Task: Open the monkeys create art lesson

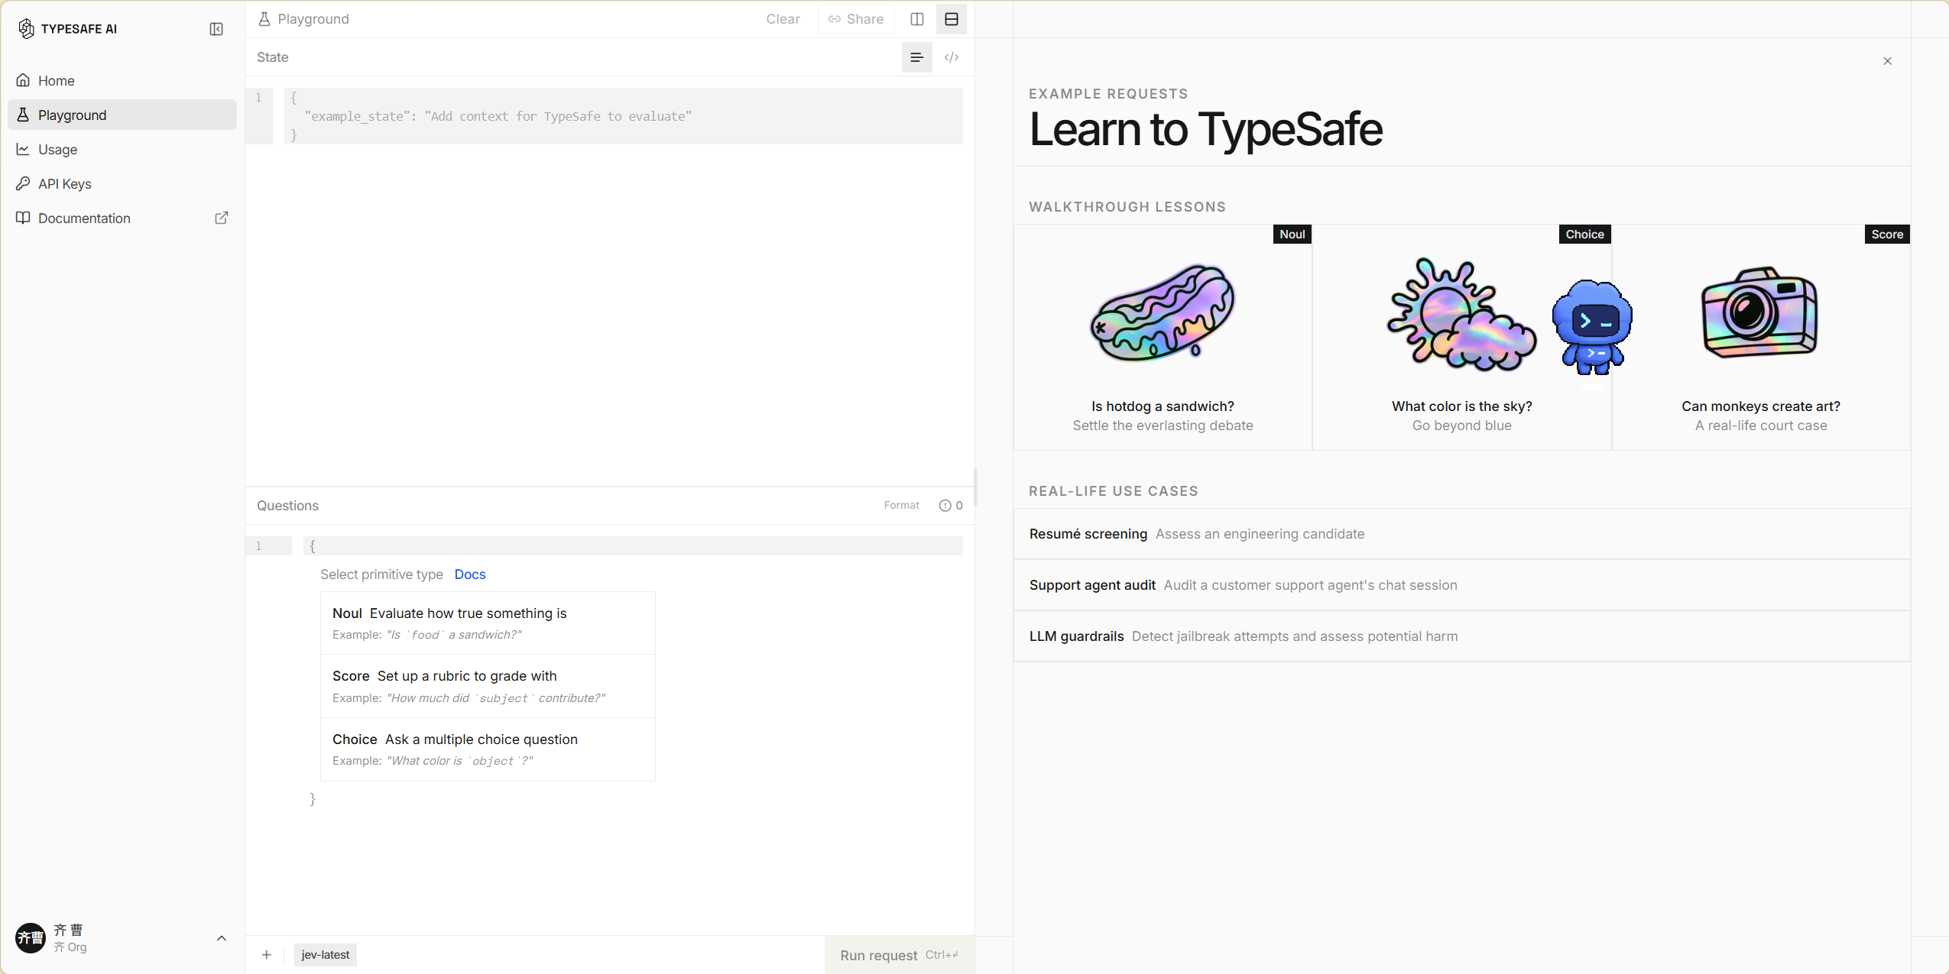Action: pos(1761,337)
